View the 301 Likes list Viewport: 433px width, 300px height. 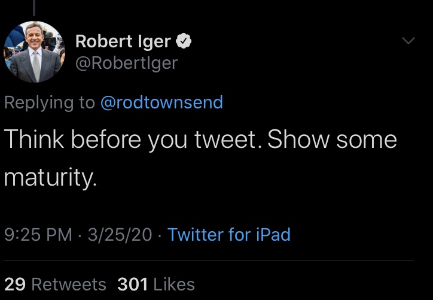[x=156, y=284]
